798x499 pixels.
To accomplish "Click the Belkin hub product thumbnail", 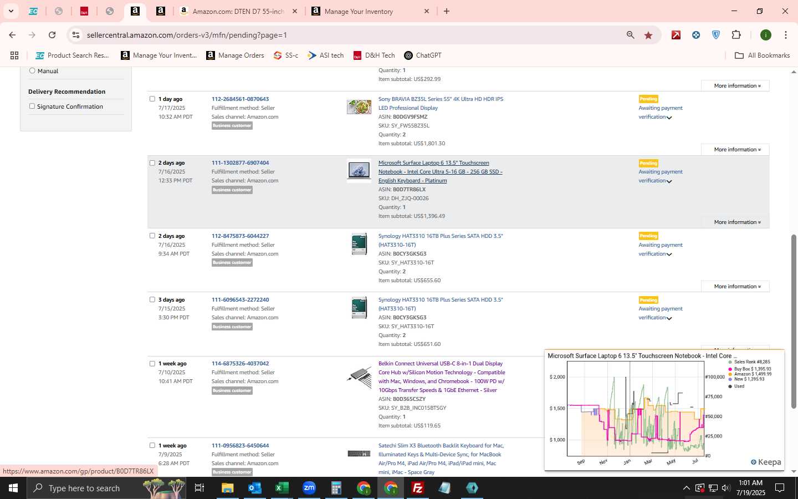I will (359, 378).
